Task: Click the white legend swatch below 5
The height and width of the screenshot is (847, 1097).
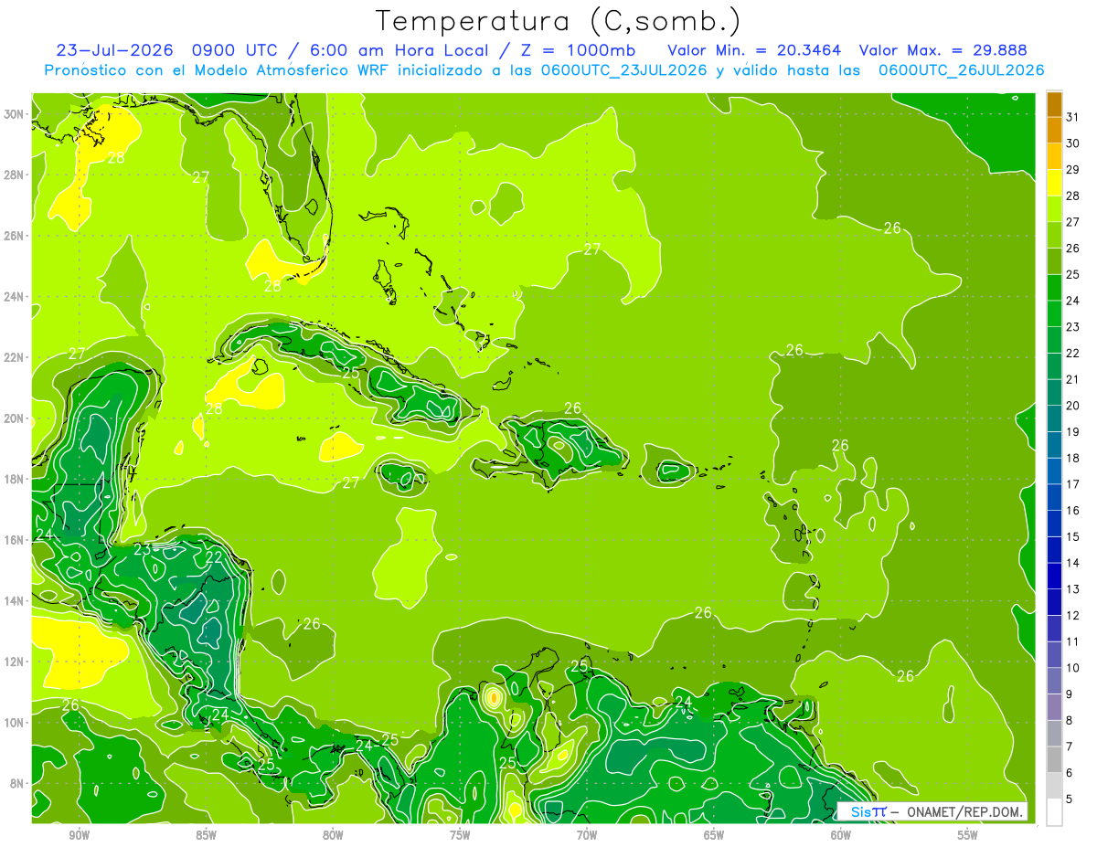Action: (x=1054, y=812)
